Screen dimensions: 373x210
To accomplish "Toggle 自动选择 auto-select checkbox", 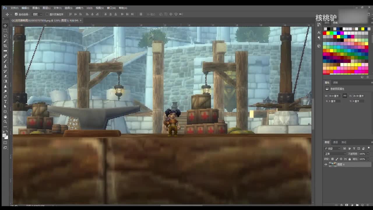I will pyautogui.click(x=16, y=14).
